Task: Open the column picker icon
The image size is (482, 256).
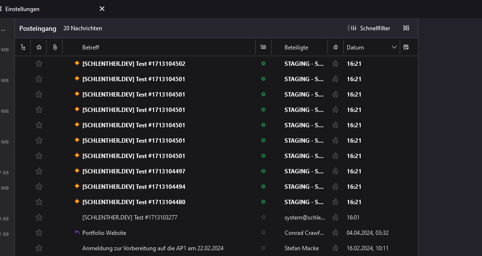Action: click(406, 47)
